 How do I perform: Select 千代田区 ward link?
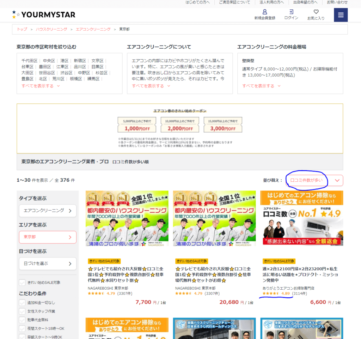pos(30,61)
